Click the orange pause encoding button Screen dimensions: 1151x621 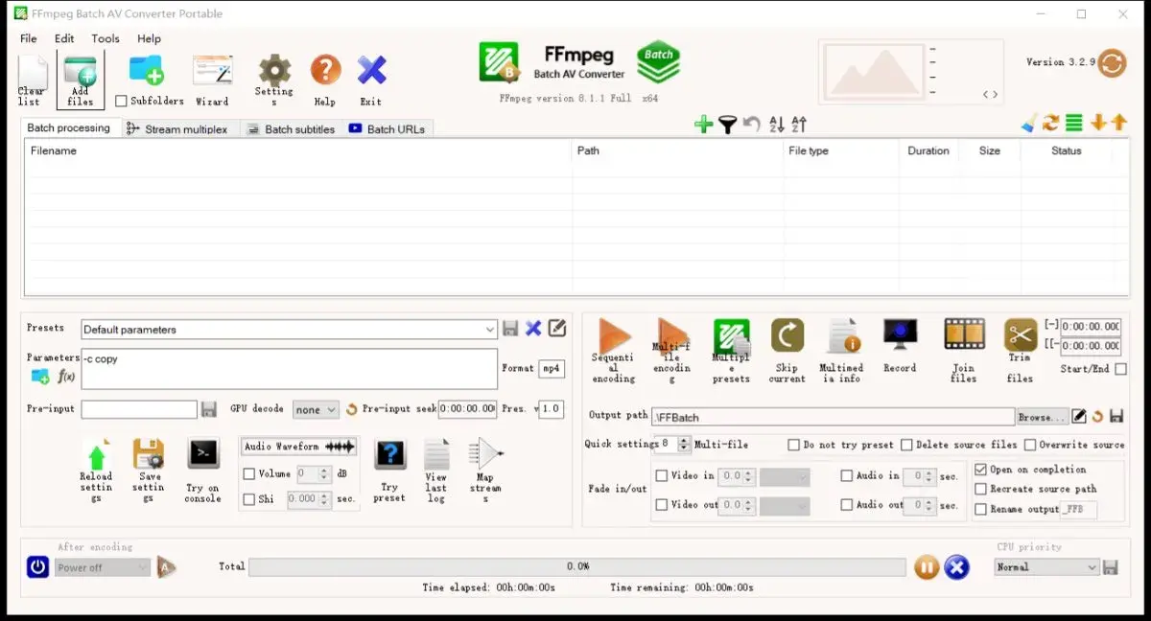coord(926,567)
